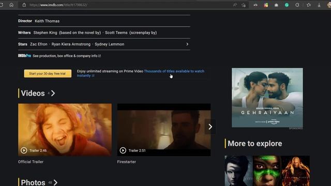Click the browser refresh icon
Screen dimensions: 331x186
click(2, 5)
